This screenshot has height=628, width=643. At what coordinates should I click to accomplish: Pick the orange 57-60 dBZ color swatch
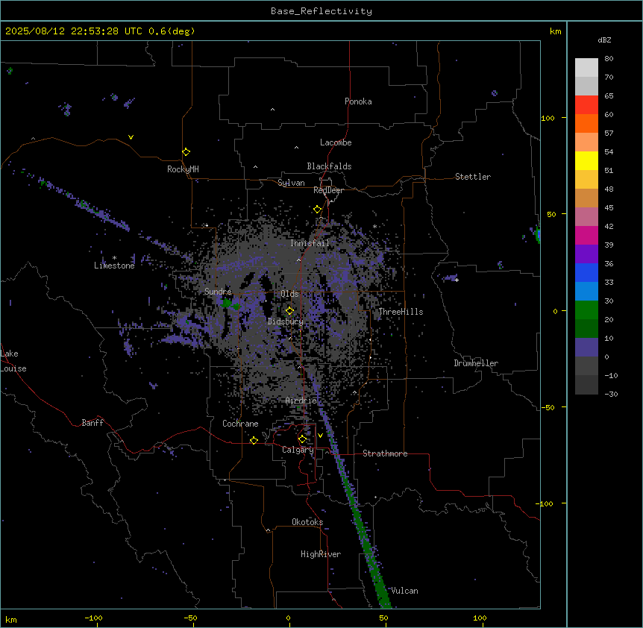click(586, 123)
